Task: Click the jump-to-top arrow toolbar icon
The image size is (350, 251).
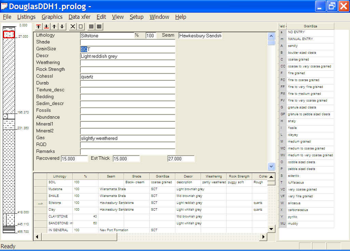Action: click(38, 26)
